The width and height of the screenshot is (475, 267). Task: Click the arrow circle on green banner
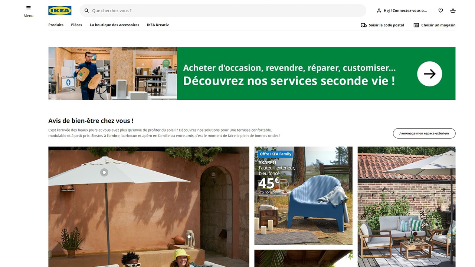pos(430,74)
